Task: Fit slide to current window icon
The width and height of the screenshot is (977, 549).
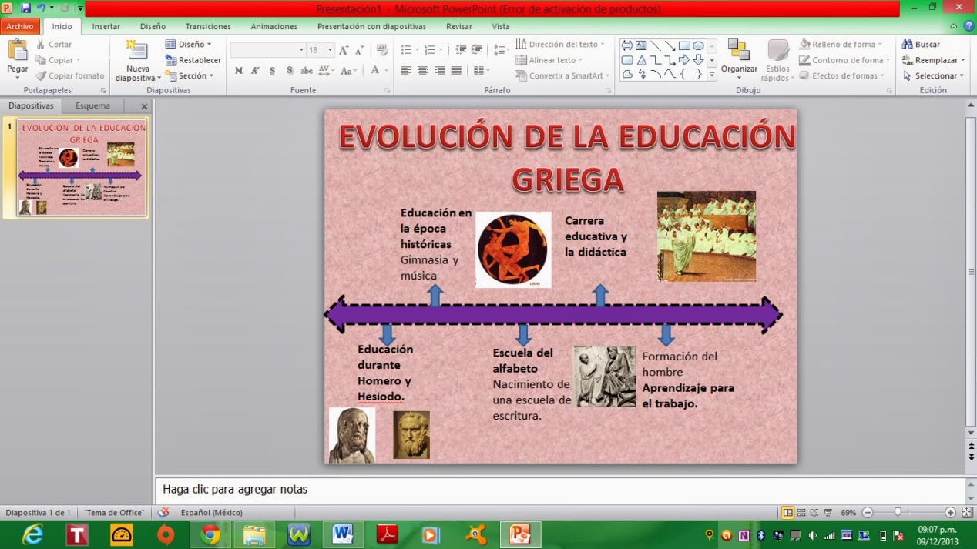Action: point(968,512)
